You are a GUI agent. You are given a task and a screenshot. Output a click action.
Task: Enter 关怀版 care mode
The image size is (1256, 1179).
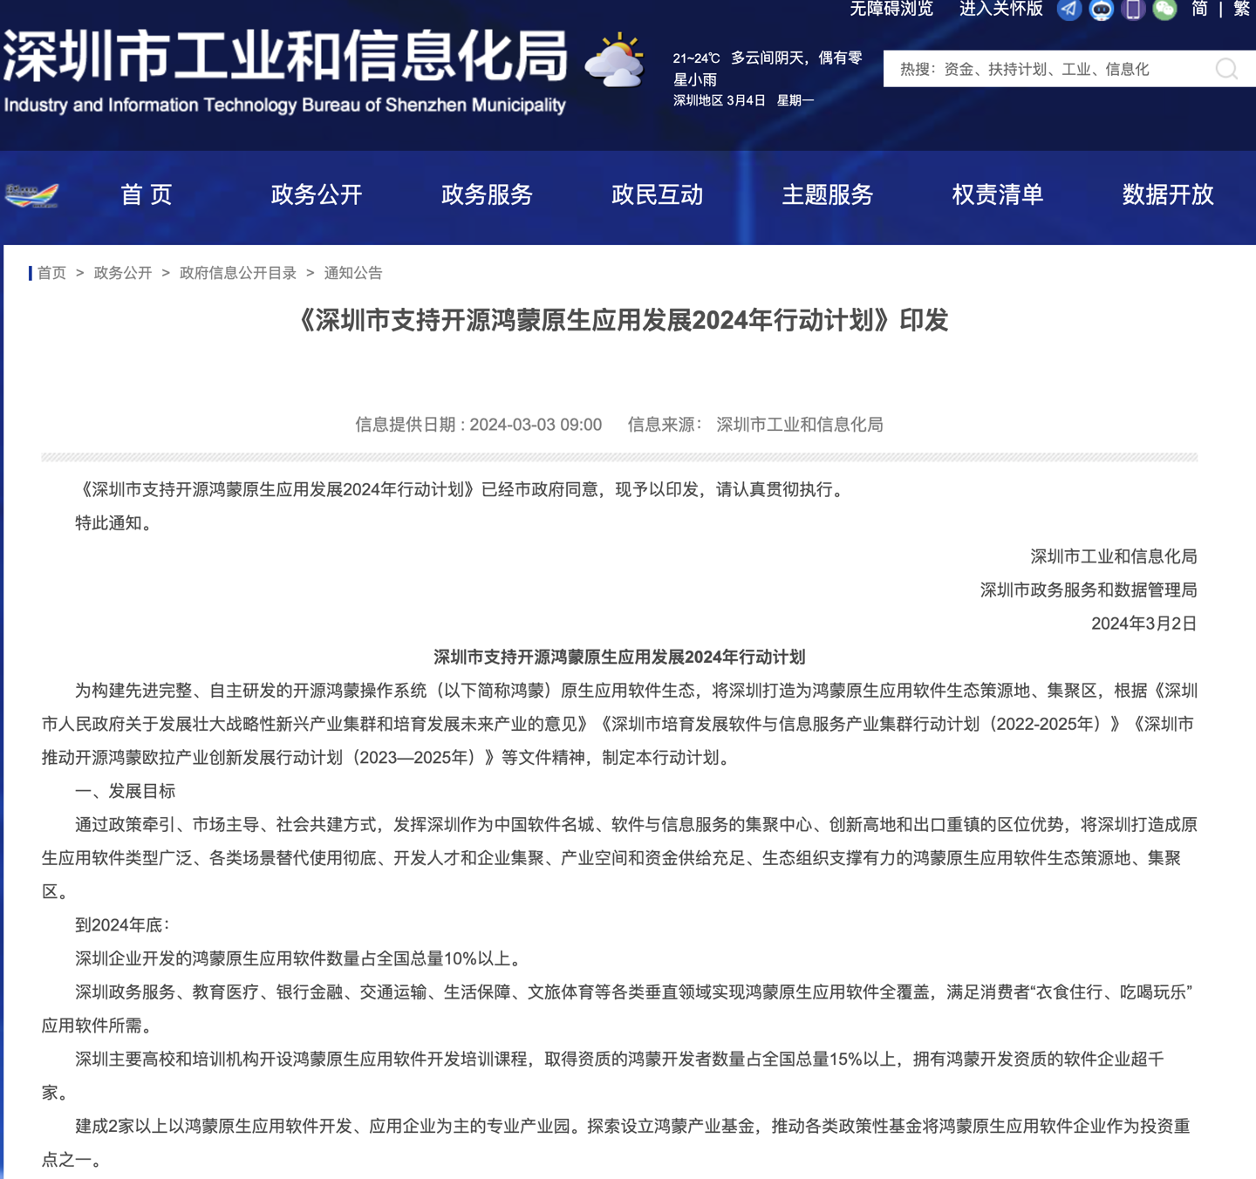coord(1000,10)
